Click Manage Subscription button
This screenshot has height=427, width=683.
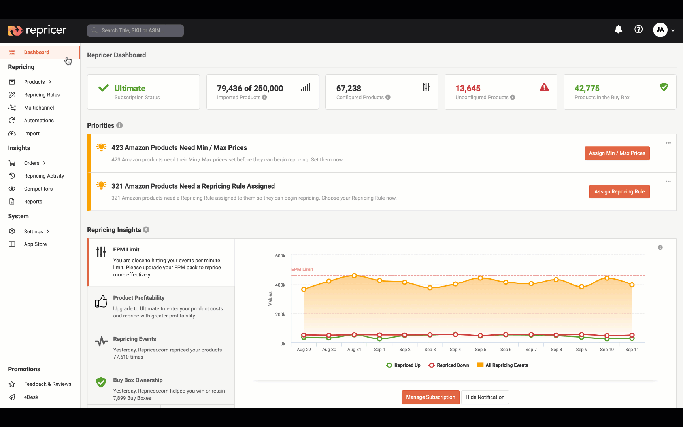[430, 397]
